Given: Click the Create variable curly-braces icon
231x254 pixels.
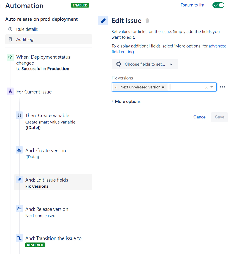Looking at the screenshot, I should point(19,115).
